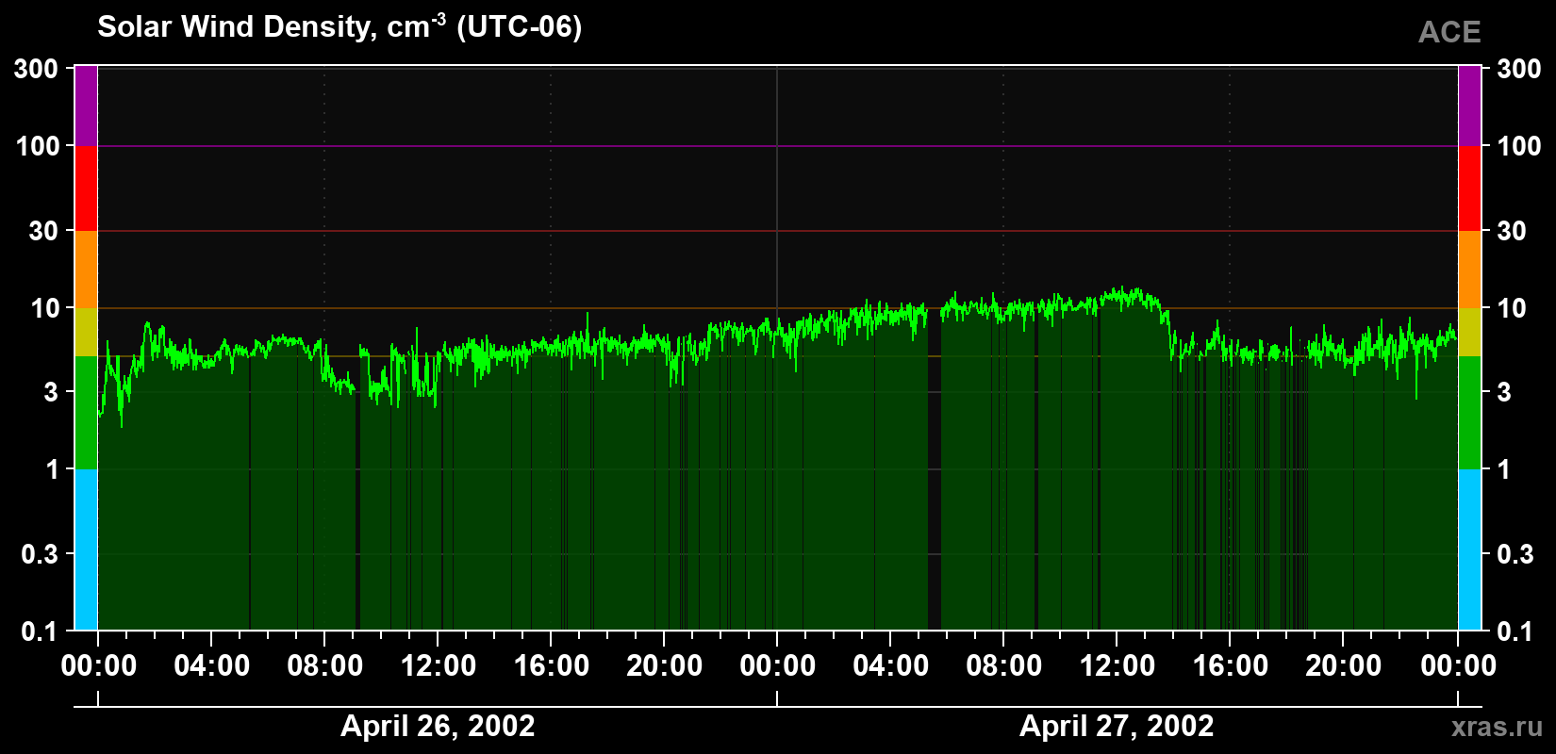
Task: Click the ACE label in the top corner
Action: [x=1449, y=33]
